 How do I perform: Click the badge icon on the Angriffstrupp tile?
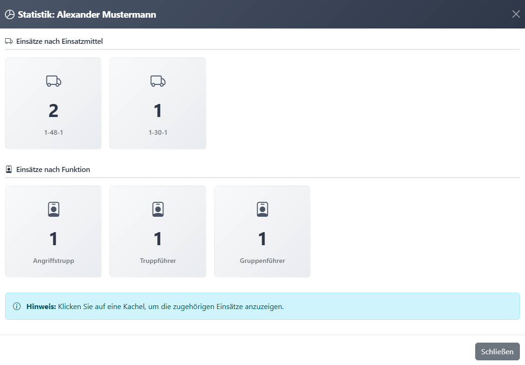(54, 209)
